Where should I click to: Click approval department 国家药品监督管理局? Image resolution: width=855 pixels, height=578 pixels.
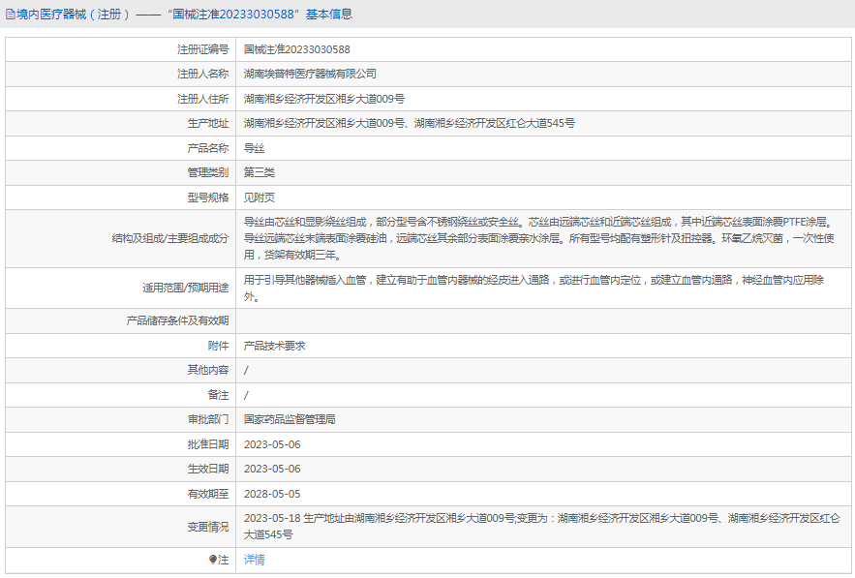[290, 419]
